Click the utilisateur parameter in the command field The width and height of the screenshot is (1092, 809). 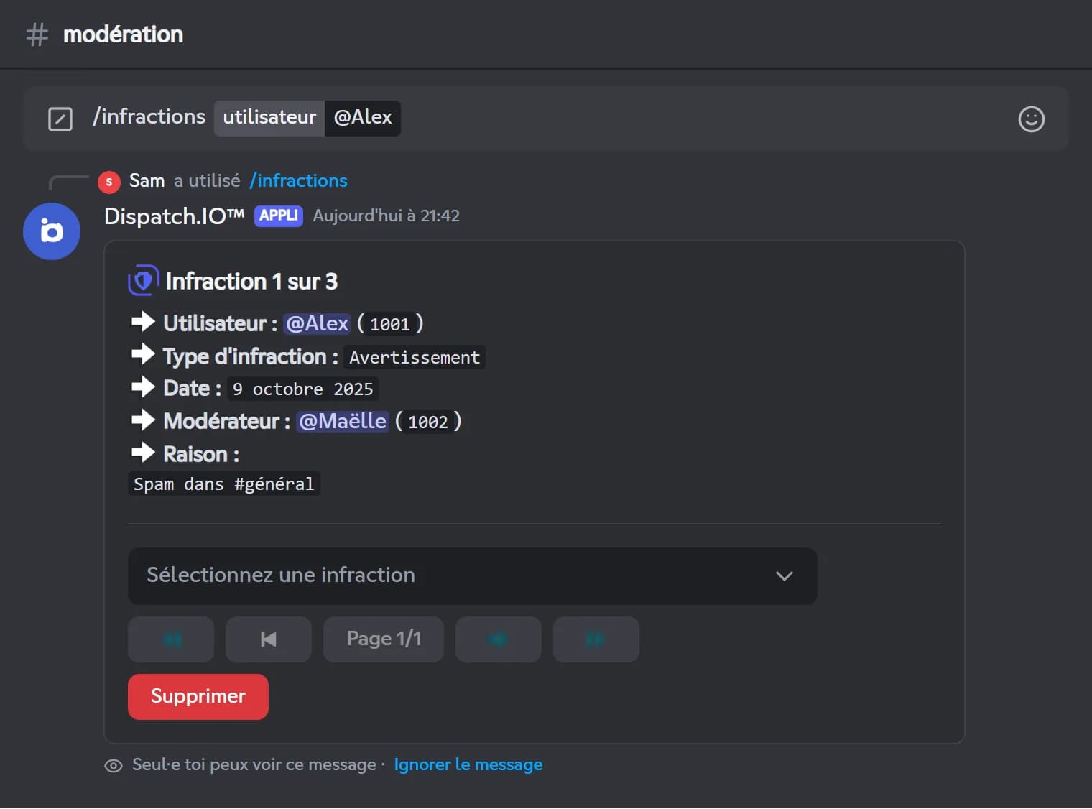point(269,118)
